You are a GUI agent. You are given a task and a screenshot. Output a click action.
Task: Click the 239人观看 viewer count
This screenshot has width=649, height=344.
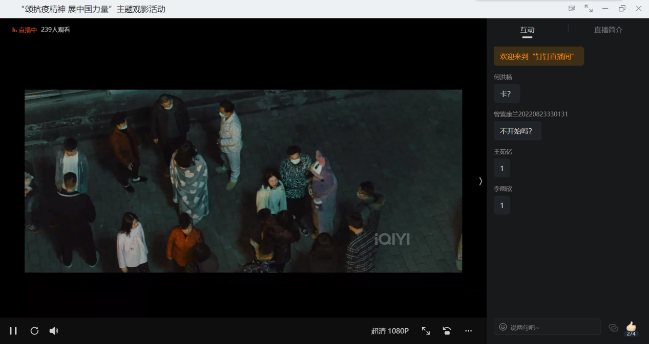55,30
